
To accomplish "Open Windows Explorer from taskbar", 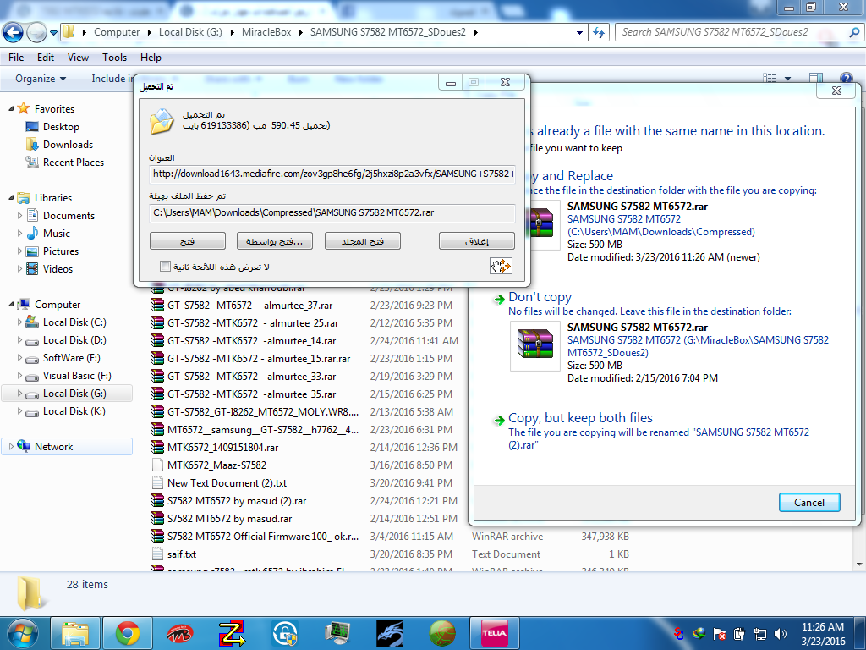I will pyautogui.click(x=75, y=633).
